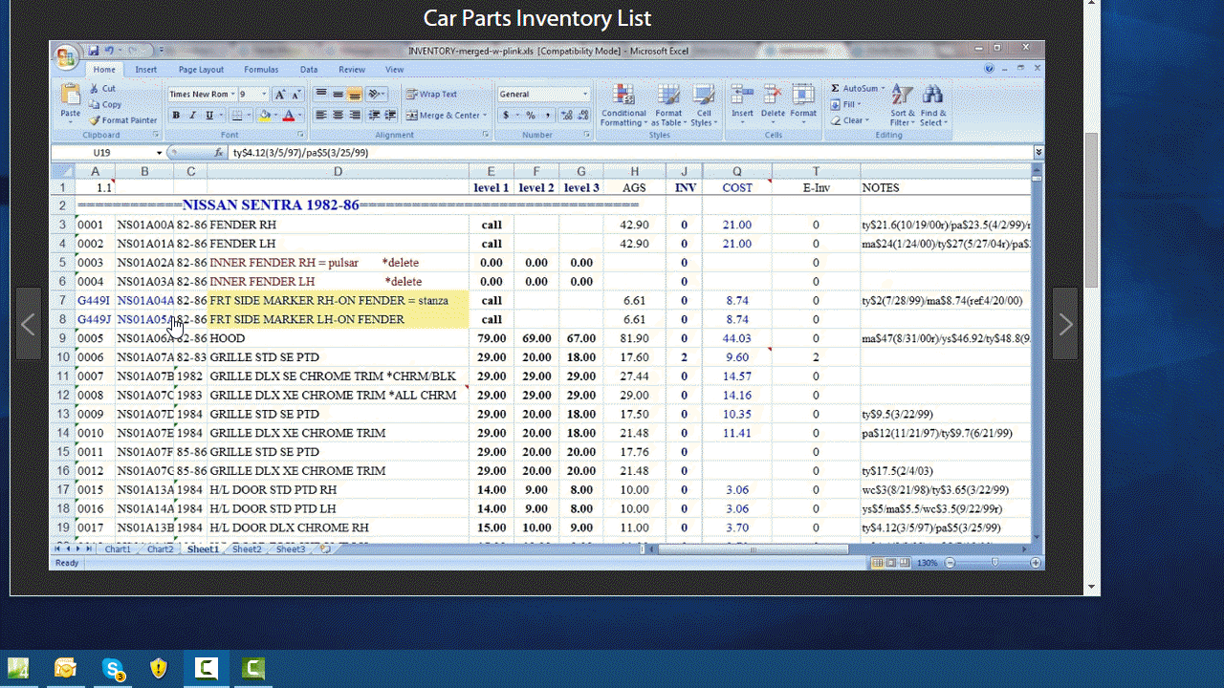Click the Insert cells icon
Image resolution: width=1224 pixels, height=688 pixels.
coord(742,100)
